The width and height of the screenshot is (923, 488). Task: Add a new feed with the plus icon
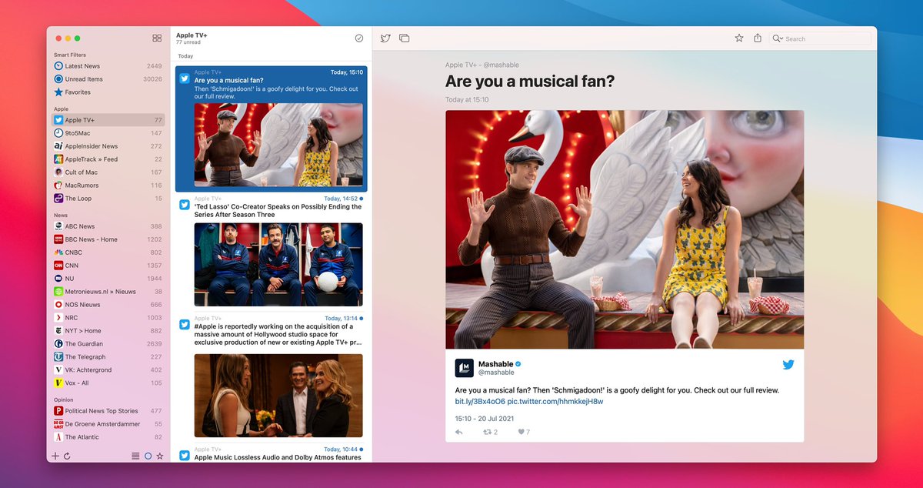coord(55,455)
